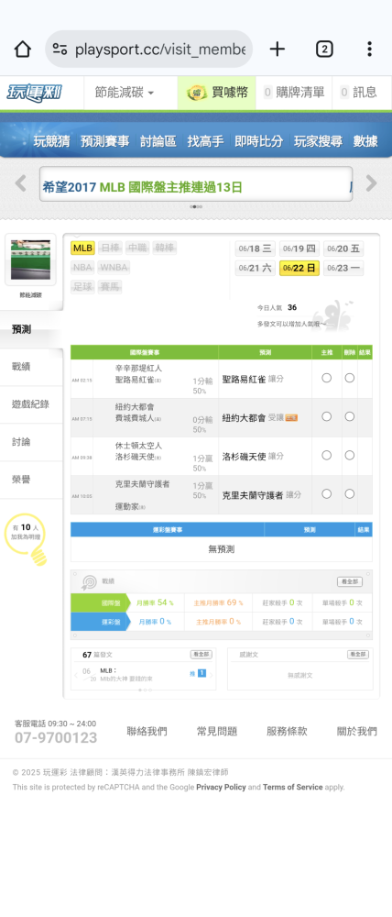
Task: Click the 玩運彩 site logo
Action: [34, 93]
